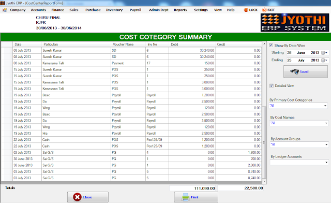Screen dimensions: 331x203
Task: Toggle Show By Date Wise checkbox
Action: 271,45
